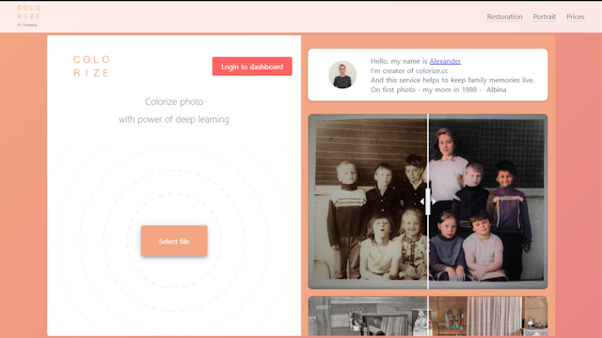Viewport: 602px width, 338px height.
Task: Click the 'Colorize photo' heading text
Action: point(174,101)
